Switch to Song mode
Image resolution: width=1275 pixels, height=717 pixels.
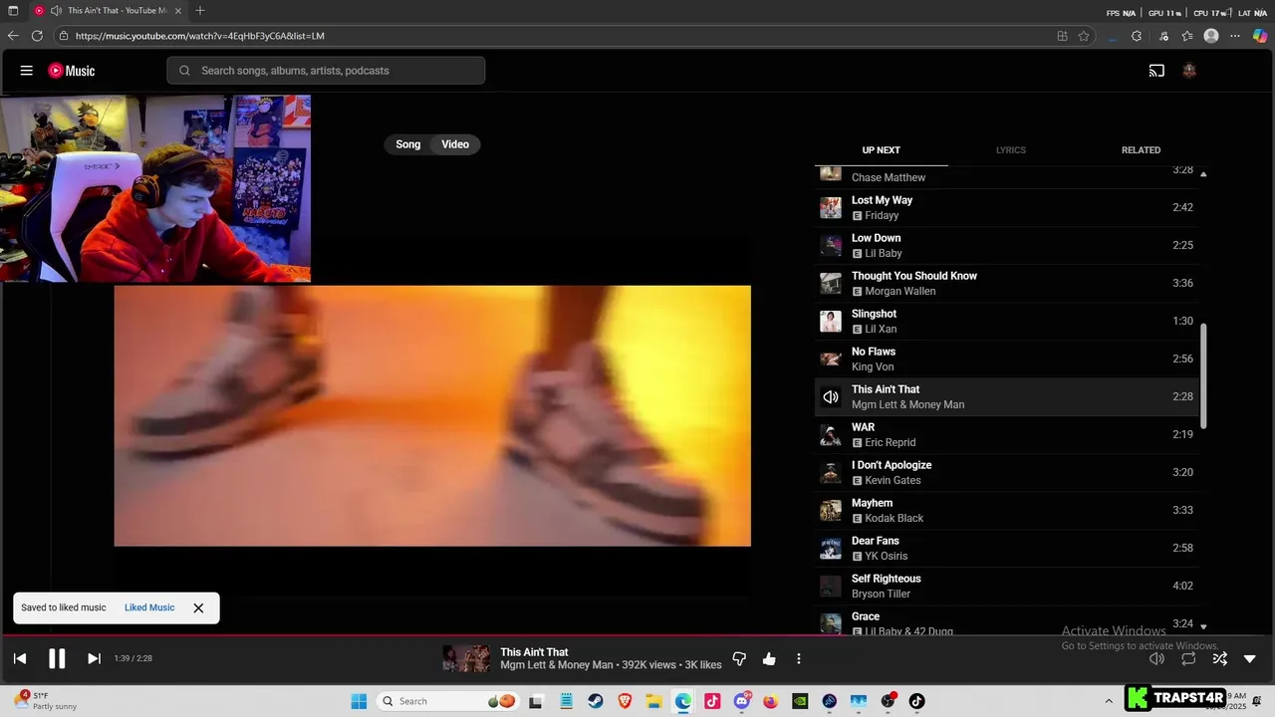408,144
